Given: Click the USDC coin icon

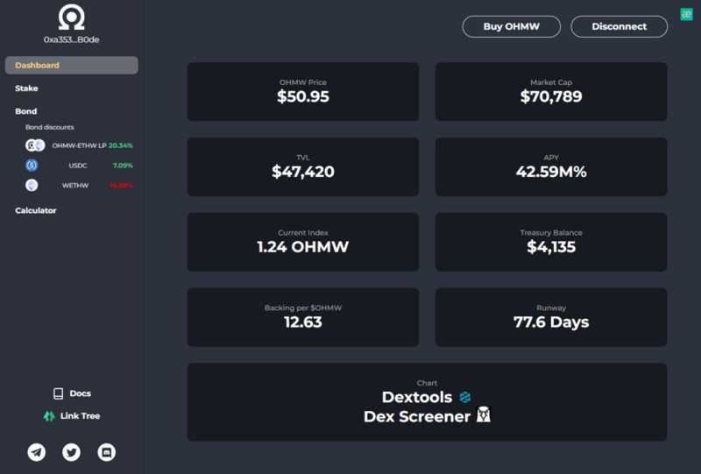Looking at the screenshot, I should point(32,166).
